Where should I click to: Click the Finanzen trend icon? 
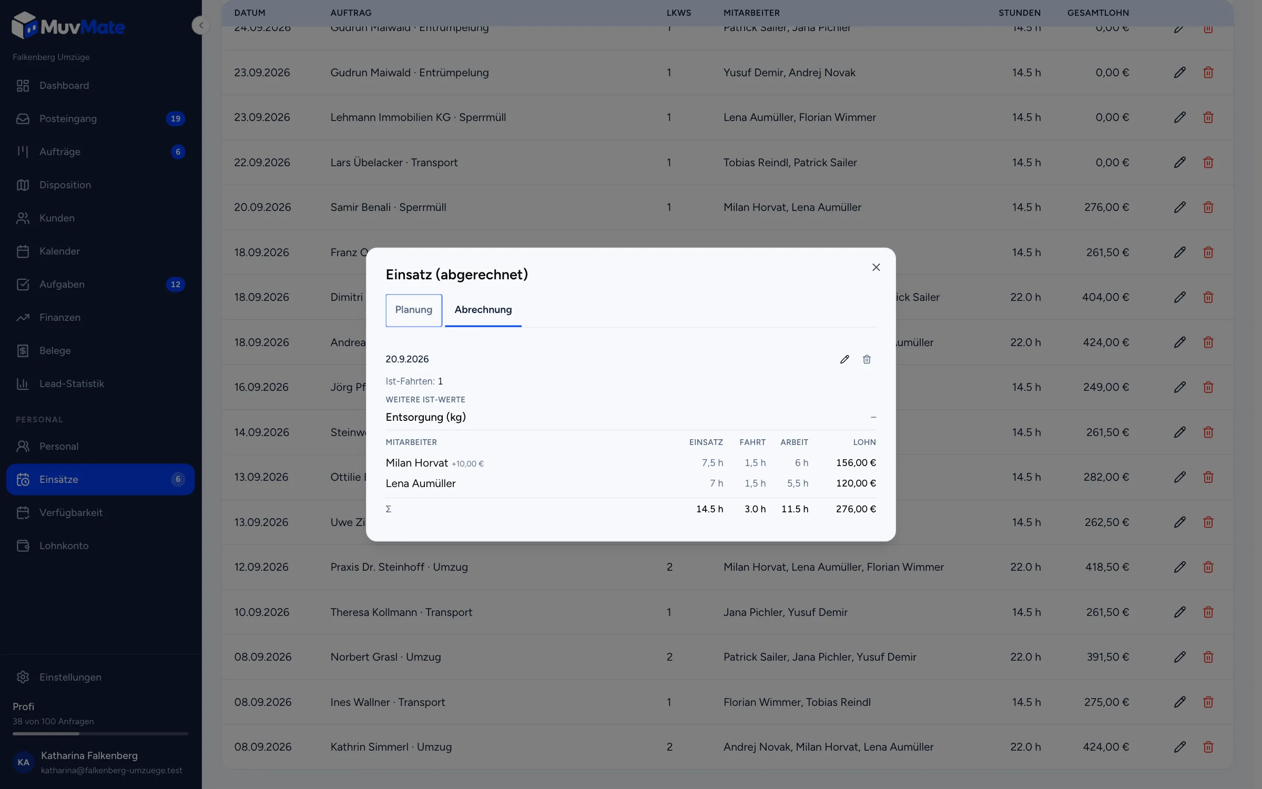coord(23,317)
